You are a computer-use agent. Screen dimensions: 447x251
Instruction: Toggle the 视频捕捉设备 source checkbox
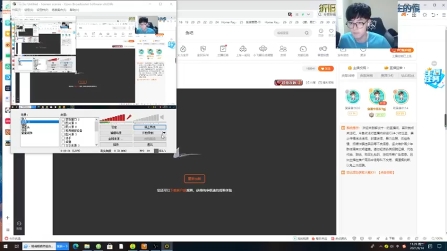63,131
